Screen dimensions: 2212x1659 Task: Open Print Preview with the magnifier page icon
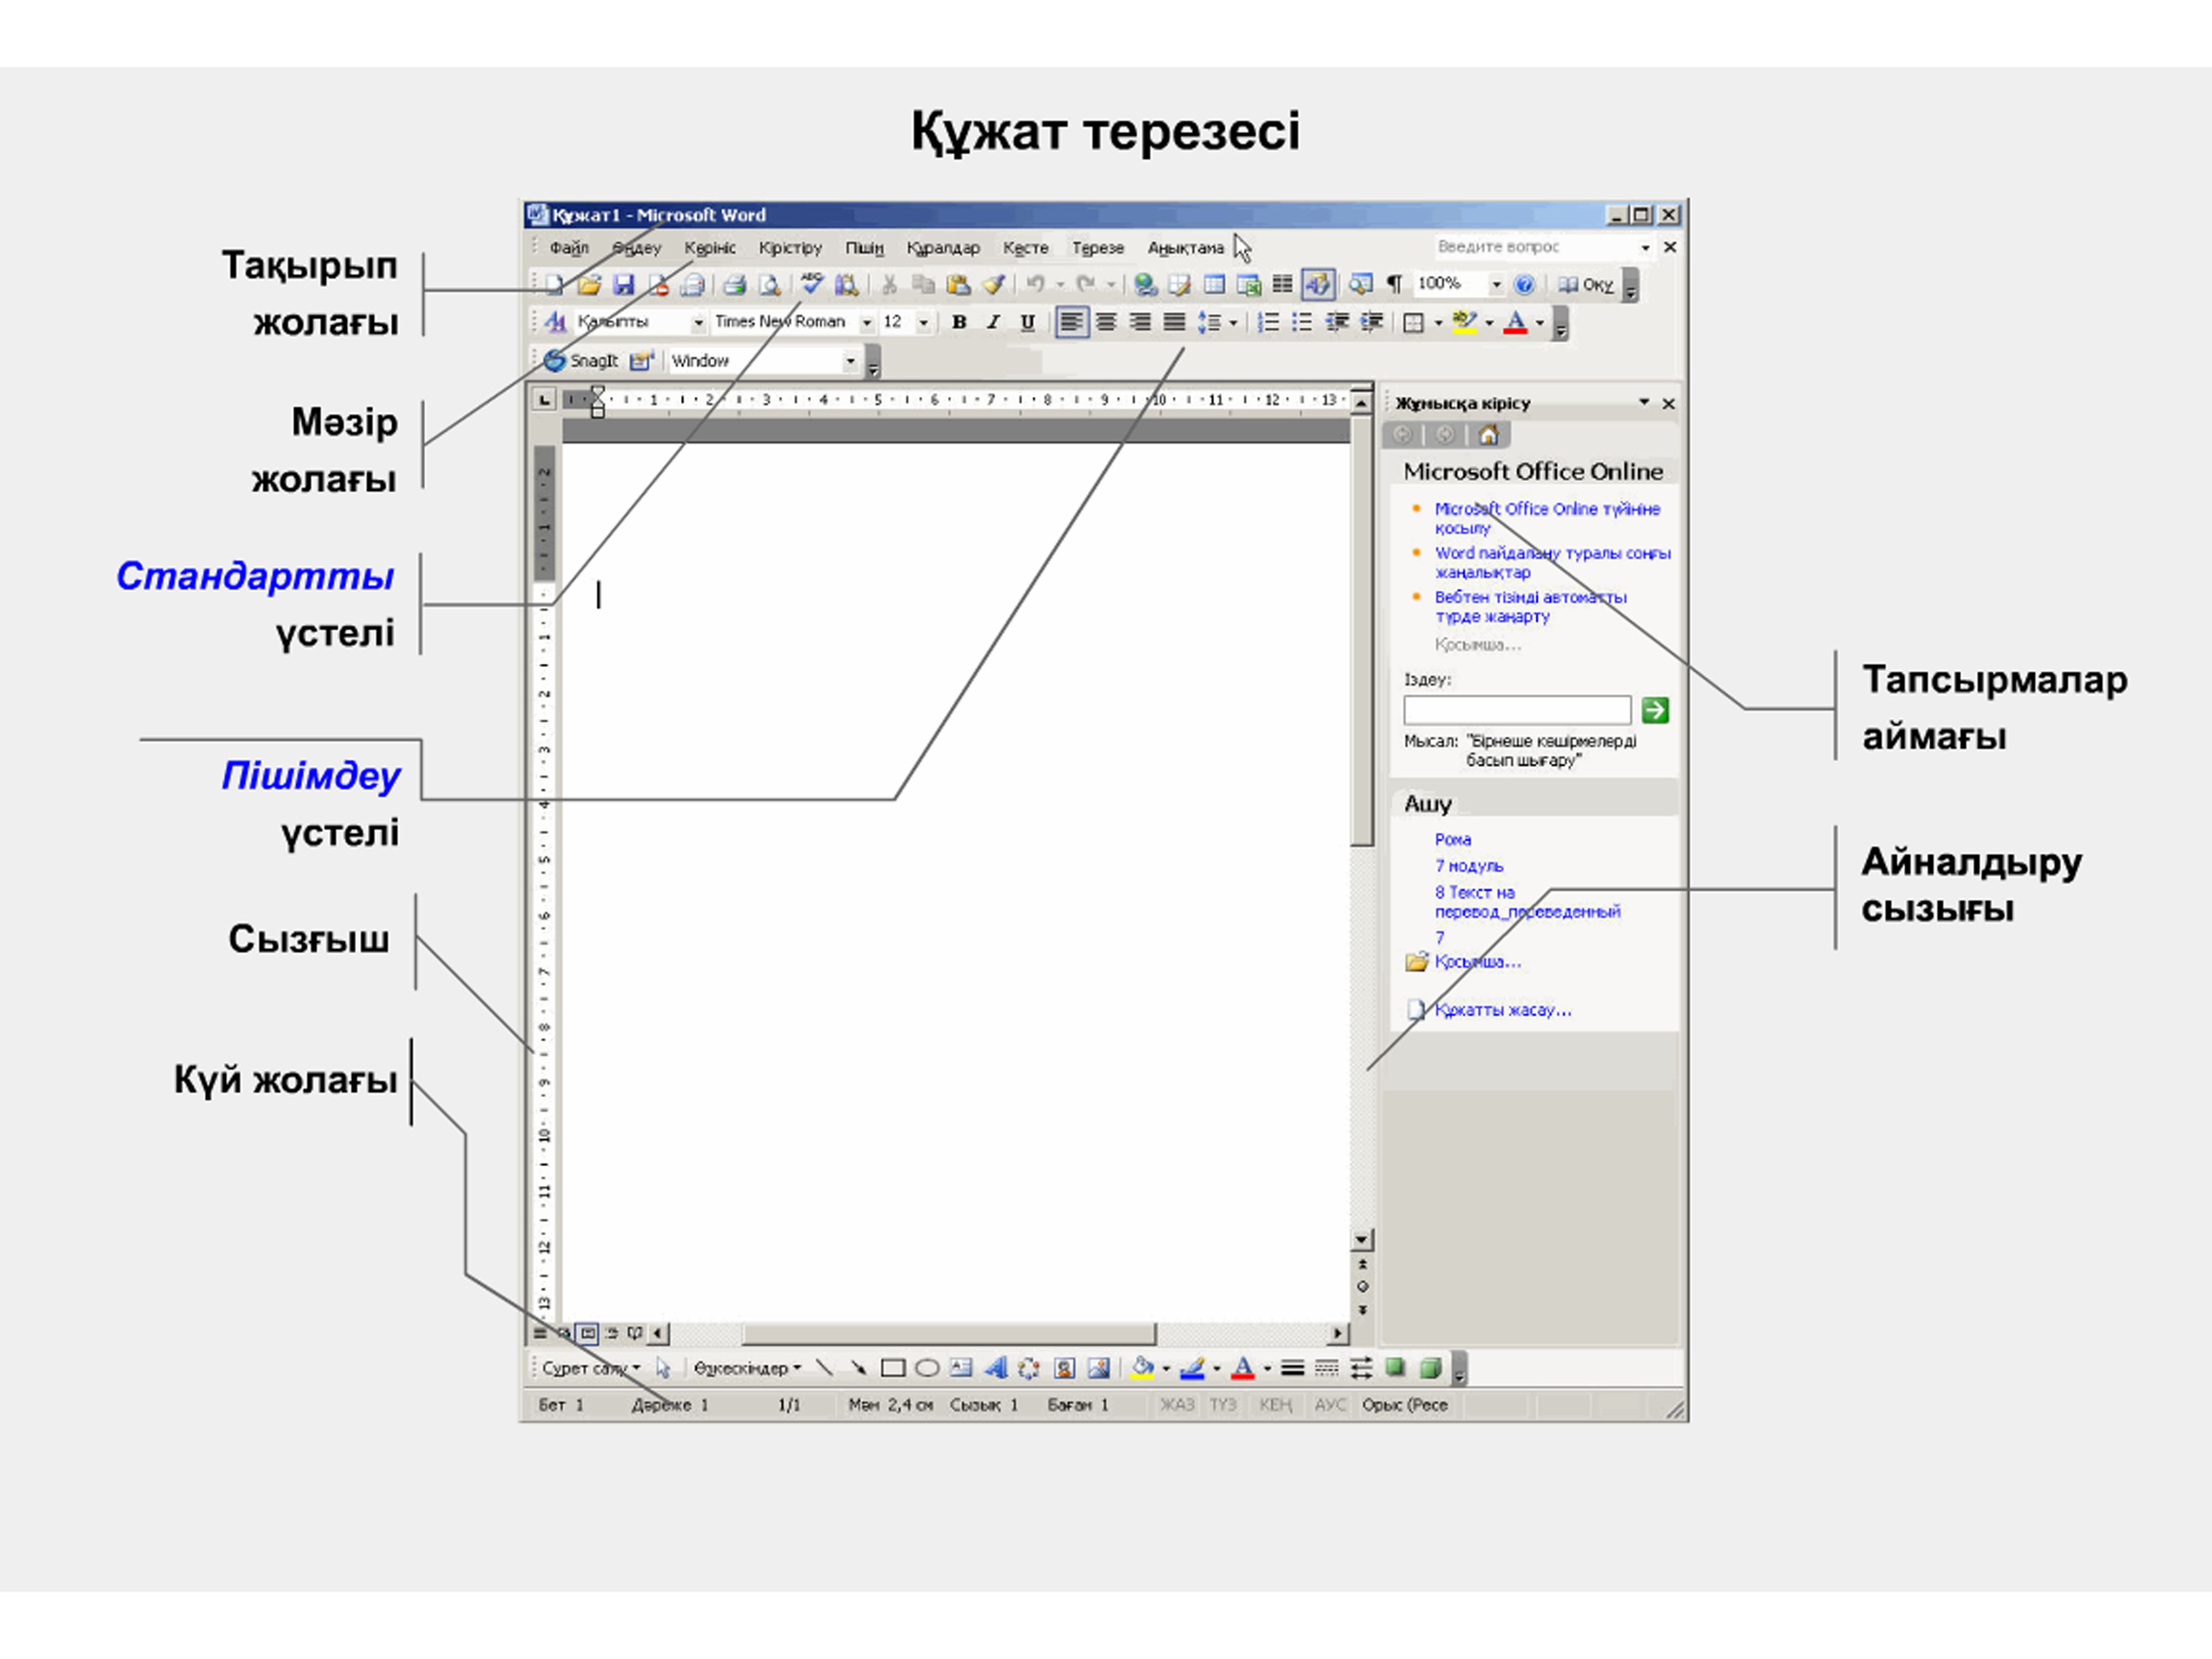(x=769, y=285)
